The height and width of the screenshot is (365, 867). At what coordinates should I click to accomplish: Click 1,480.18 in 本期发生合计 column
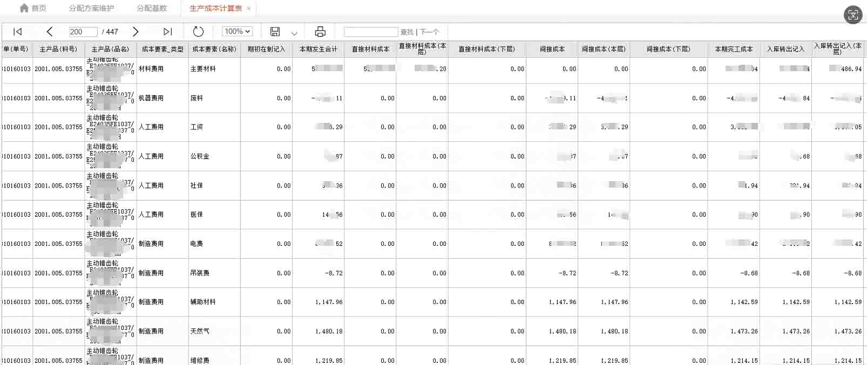click(329, 332)
